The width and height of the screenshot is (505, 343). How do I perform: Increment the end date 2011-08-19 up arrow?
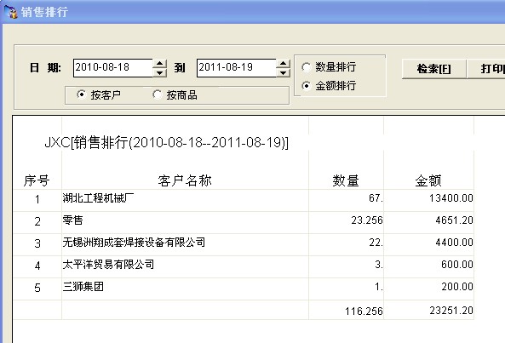[283, 63]
